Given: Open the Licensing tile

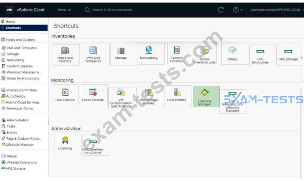Looking at the screenshot, I should point(68,144).
